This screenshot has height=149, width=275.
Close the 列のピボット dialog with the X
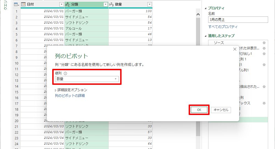tap(235, 49)
